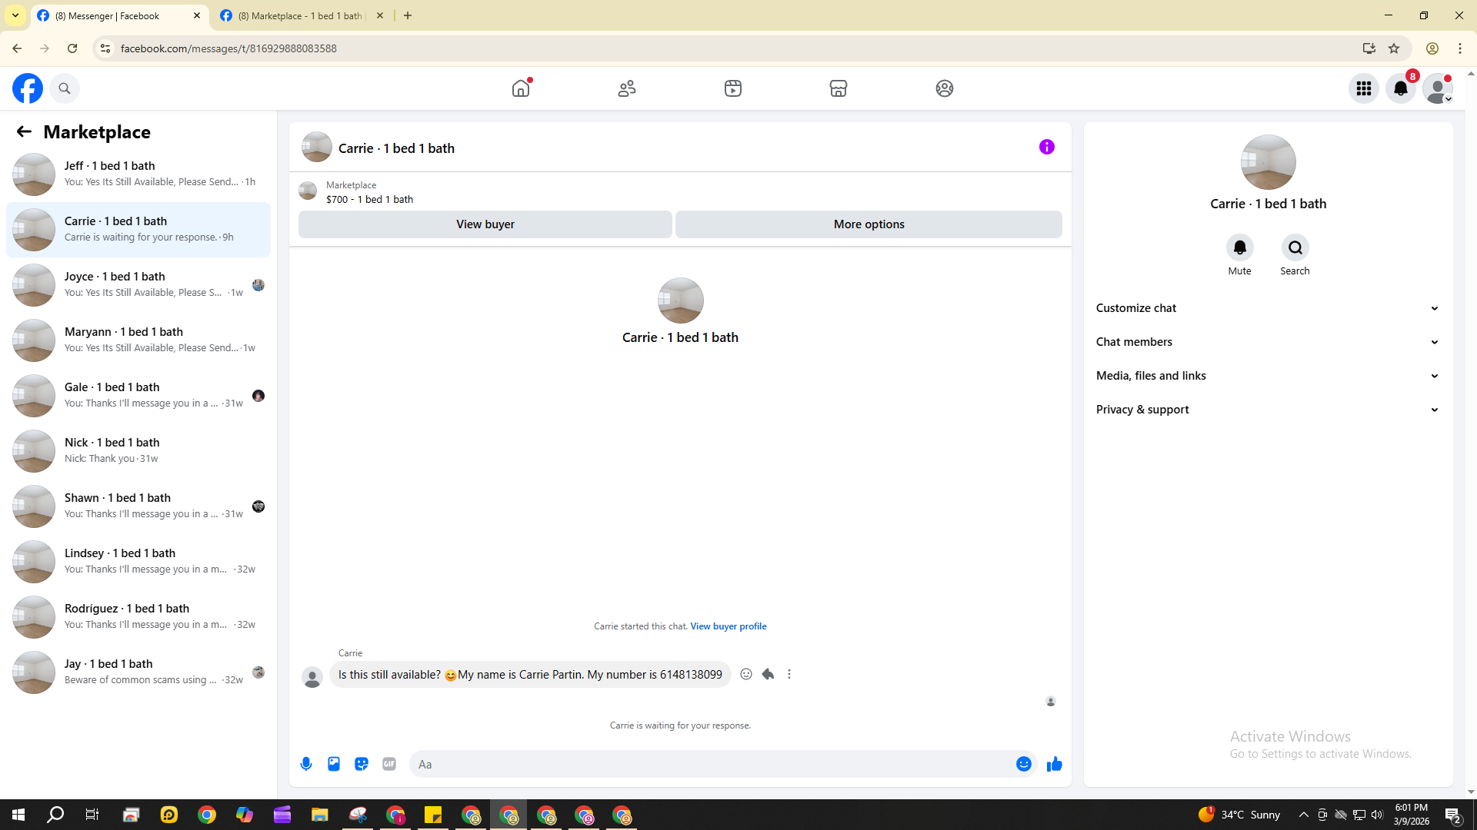Mute this conversation with bell icon
Viewport: 1477px width, 830px height.
pos(1239,247)
